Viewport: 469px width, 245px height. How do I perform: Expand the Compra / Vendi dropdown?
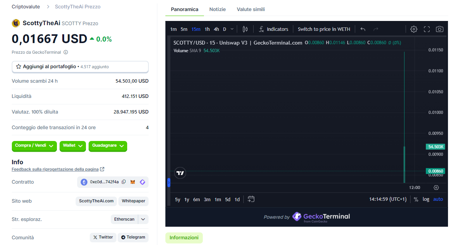tap(34, 146)
